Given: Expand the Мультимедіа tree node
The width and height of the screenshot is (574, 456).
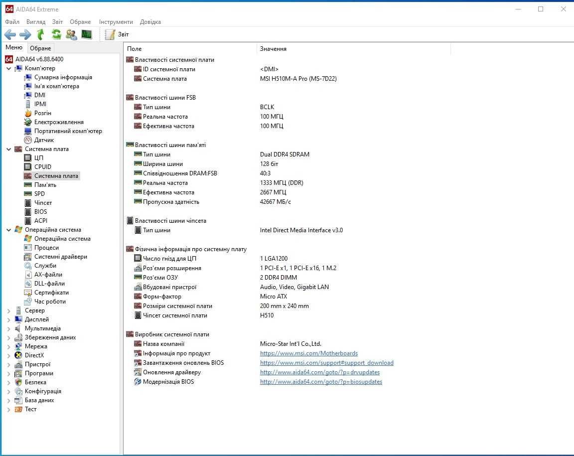Looking at the screenshot, I should [9, 328].
